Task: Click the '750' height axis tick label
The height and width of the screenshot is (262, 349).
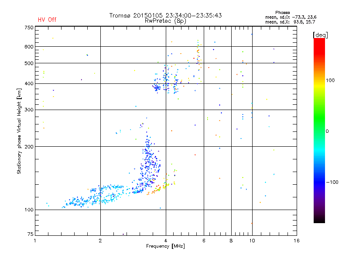Action: [29, 28]
